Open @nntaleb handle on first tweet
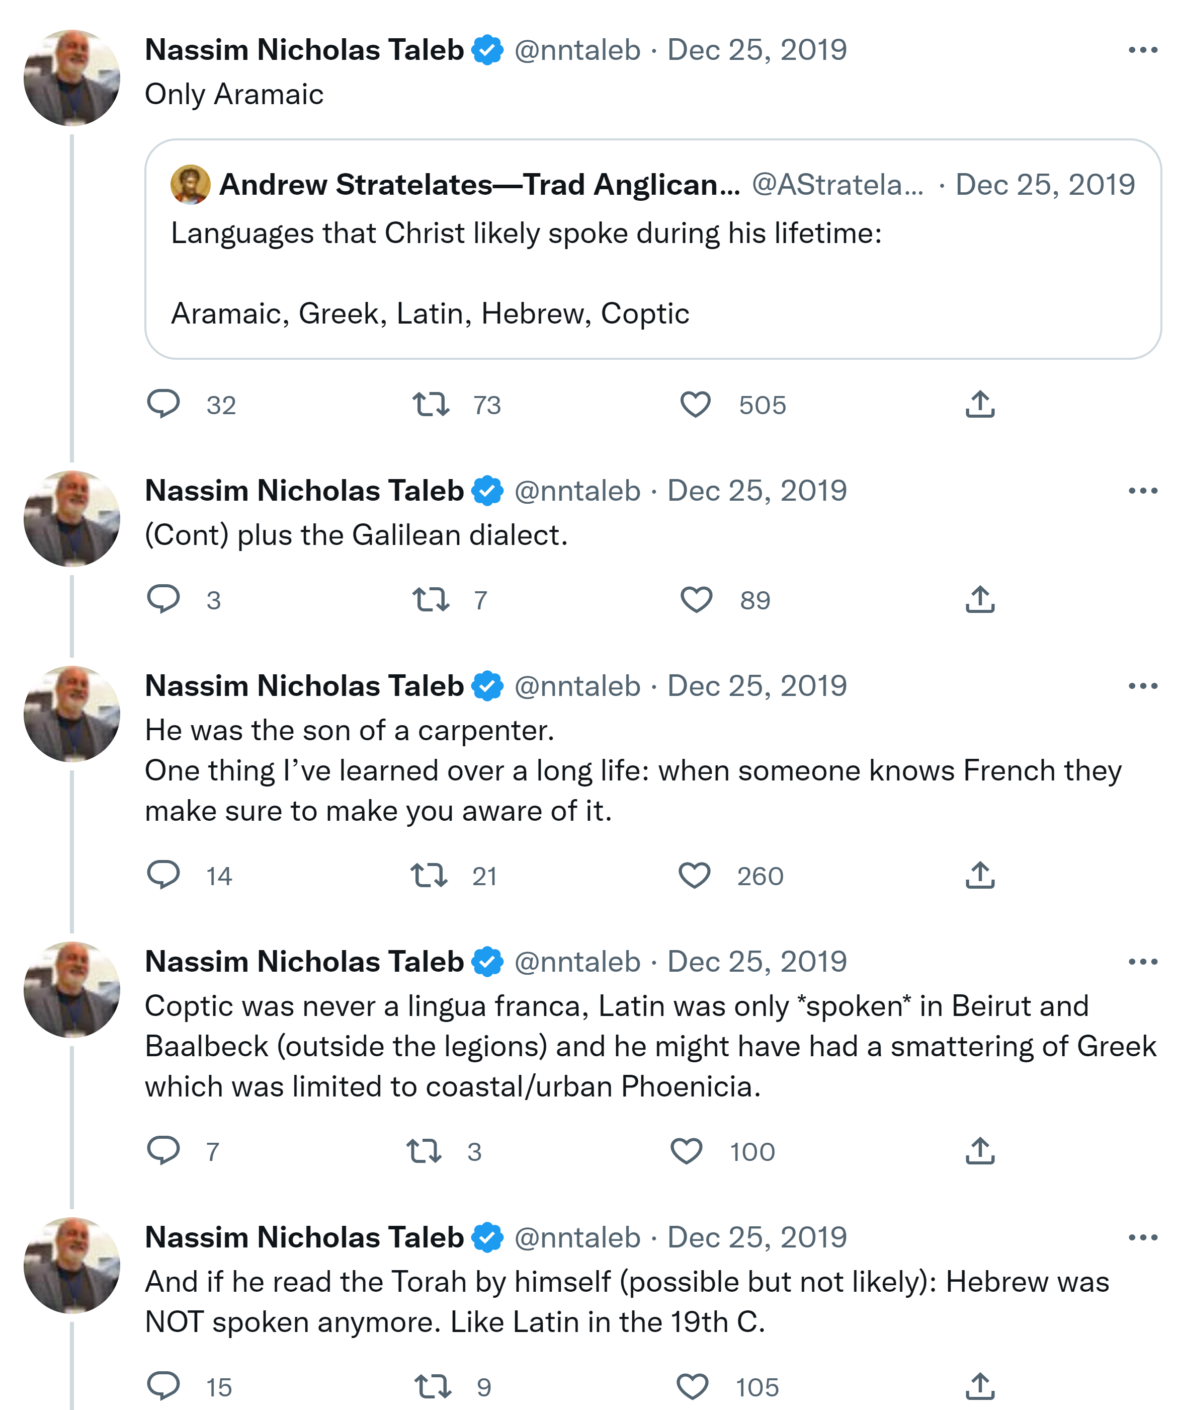1178x1410 pixels. pyautogui.click(x=577, y=50)
